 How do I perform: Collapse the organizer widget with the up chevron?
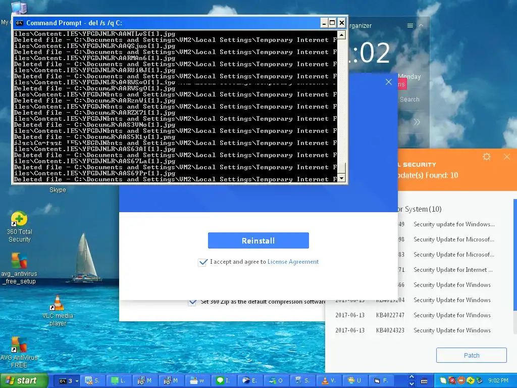coord(421,25)
